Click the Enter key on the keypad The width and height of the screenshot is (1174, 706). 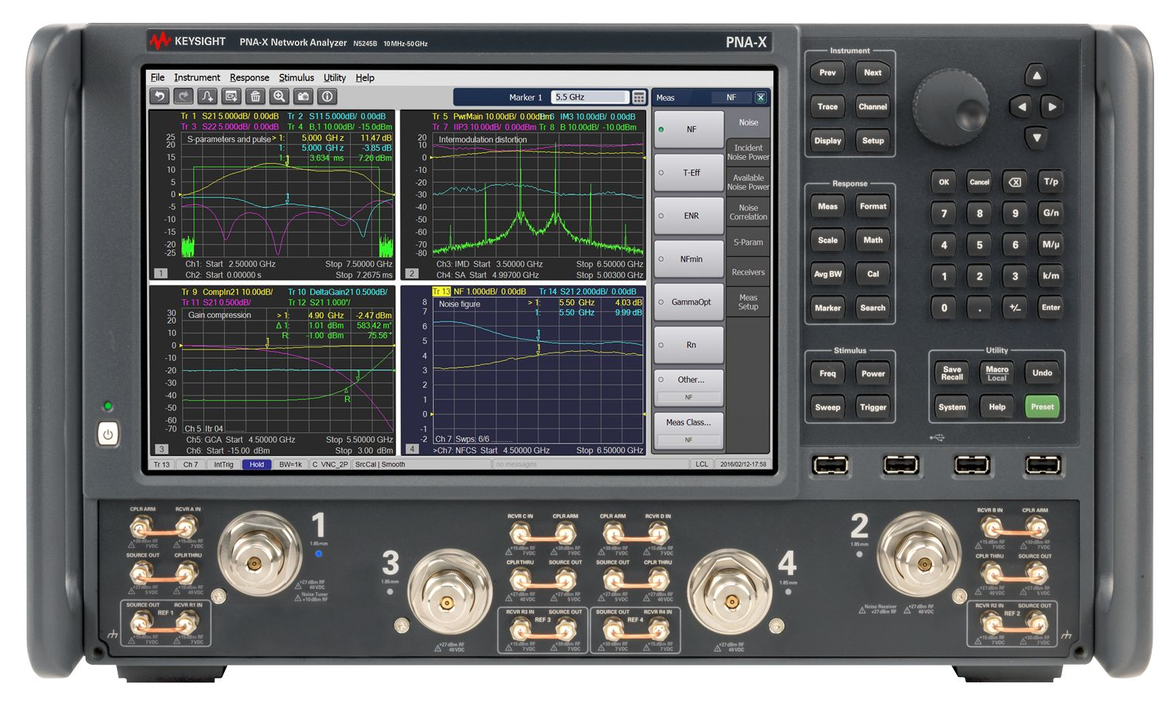point(1051,307)
